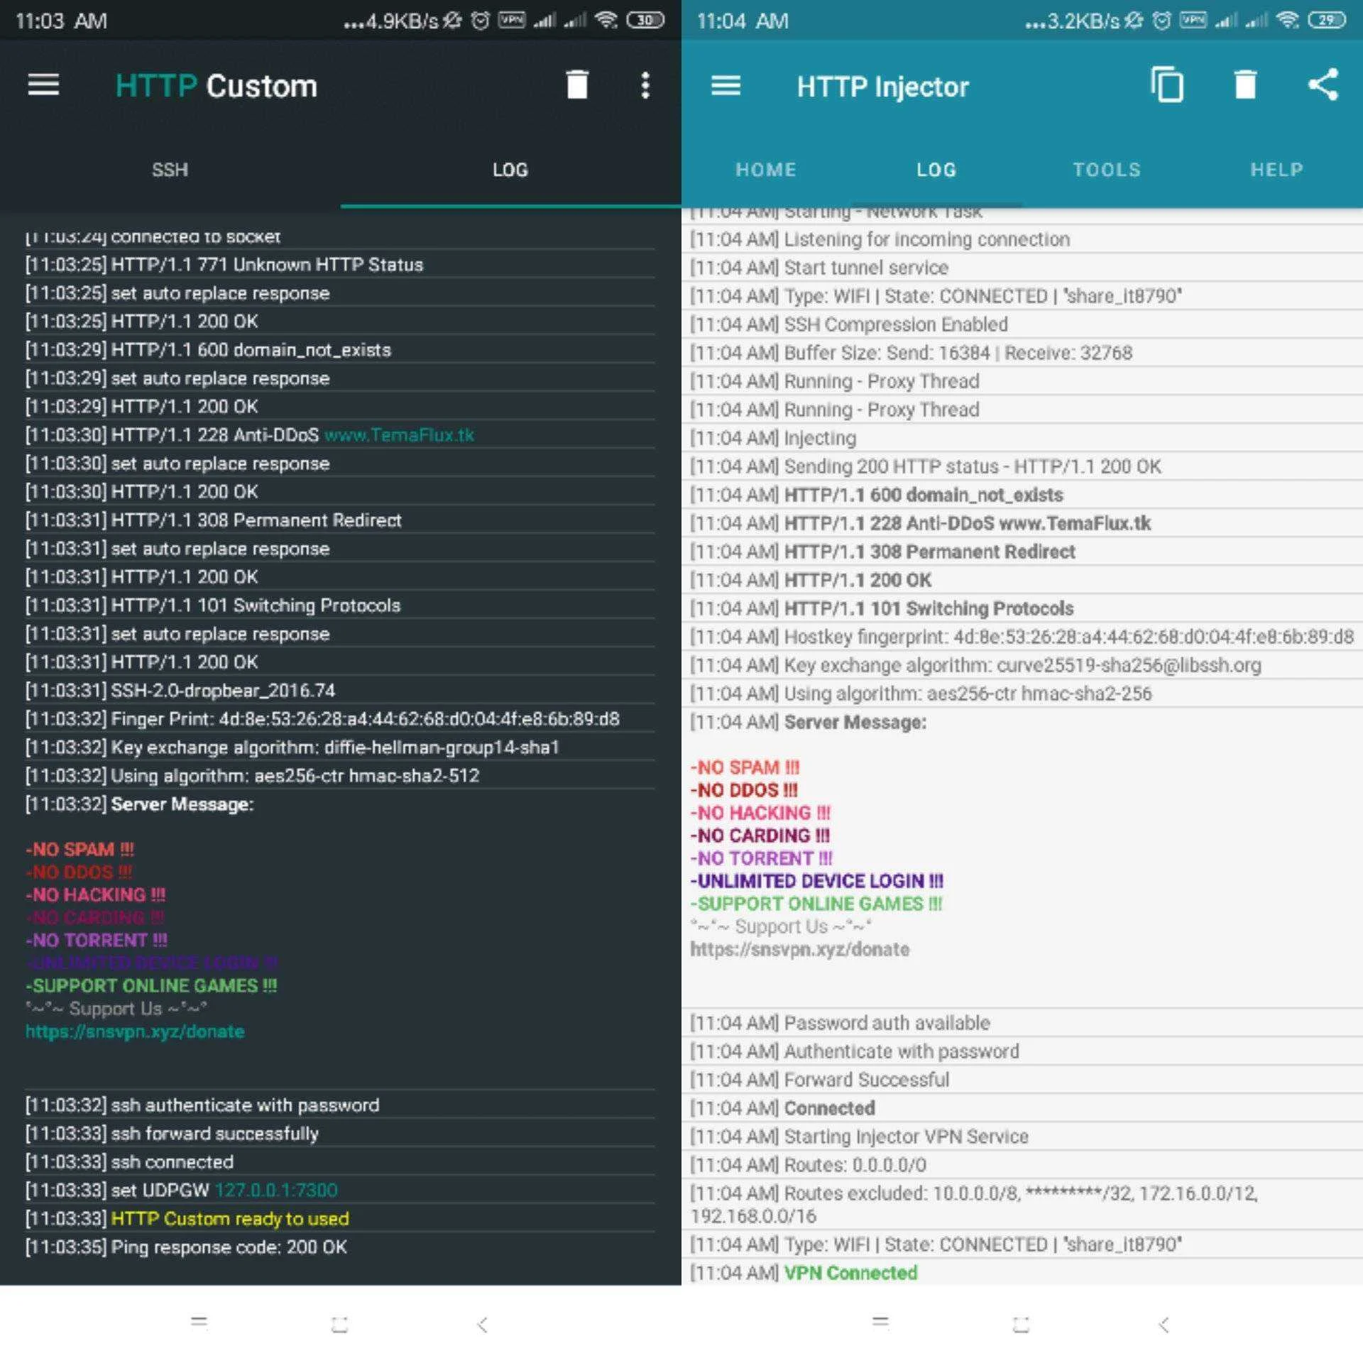
Task: Tap the left status bar Wi-Fi icon
Action: tap(606, 20)
